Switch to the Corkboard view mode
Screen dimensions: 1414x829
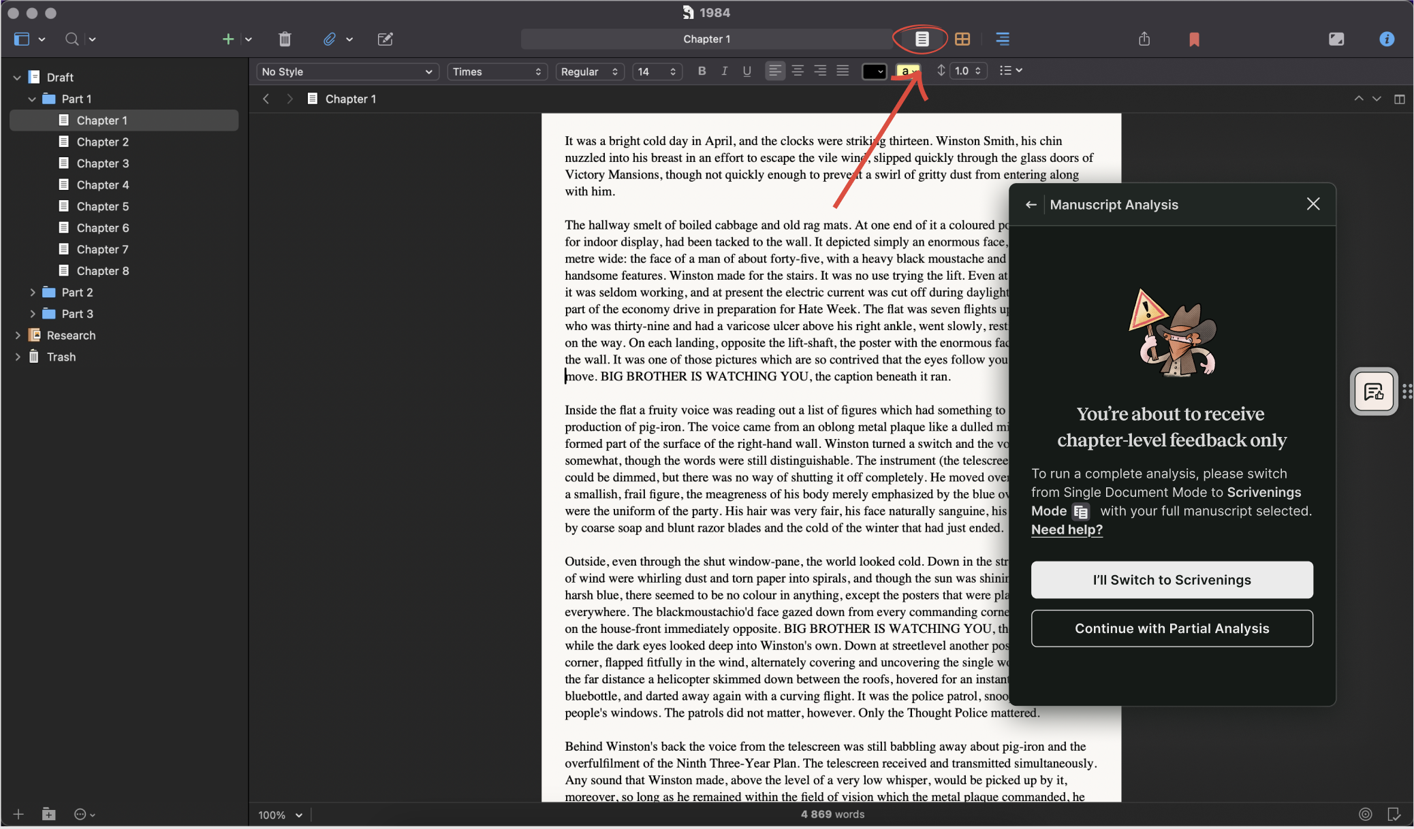962,39
